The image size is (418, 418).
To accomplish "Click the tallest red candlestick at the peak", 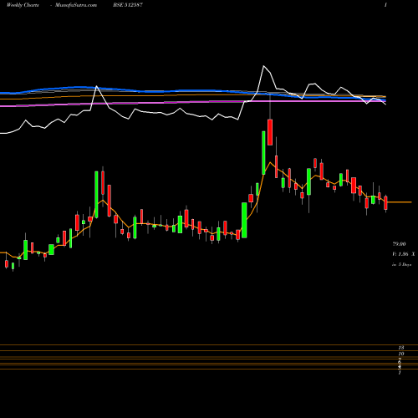I will (x=270, y=132).
